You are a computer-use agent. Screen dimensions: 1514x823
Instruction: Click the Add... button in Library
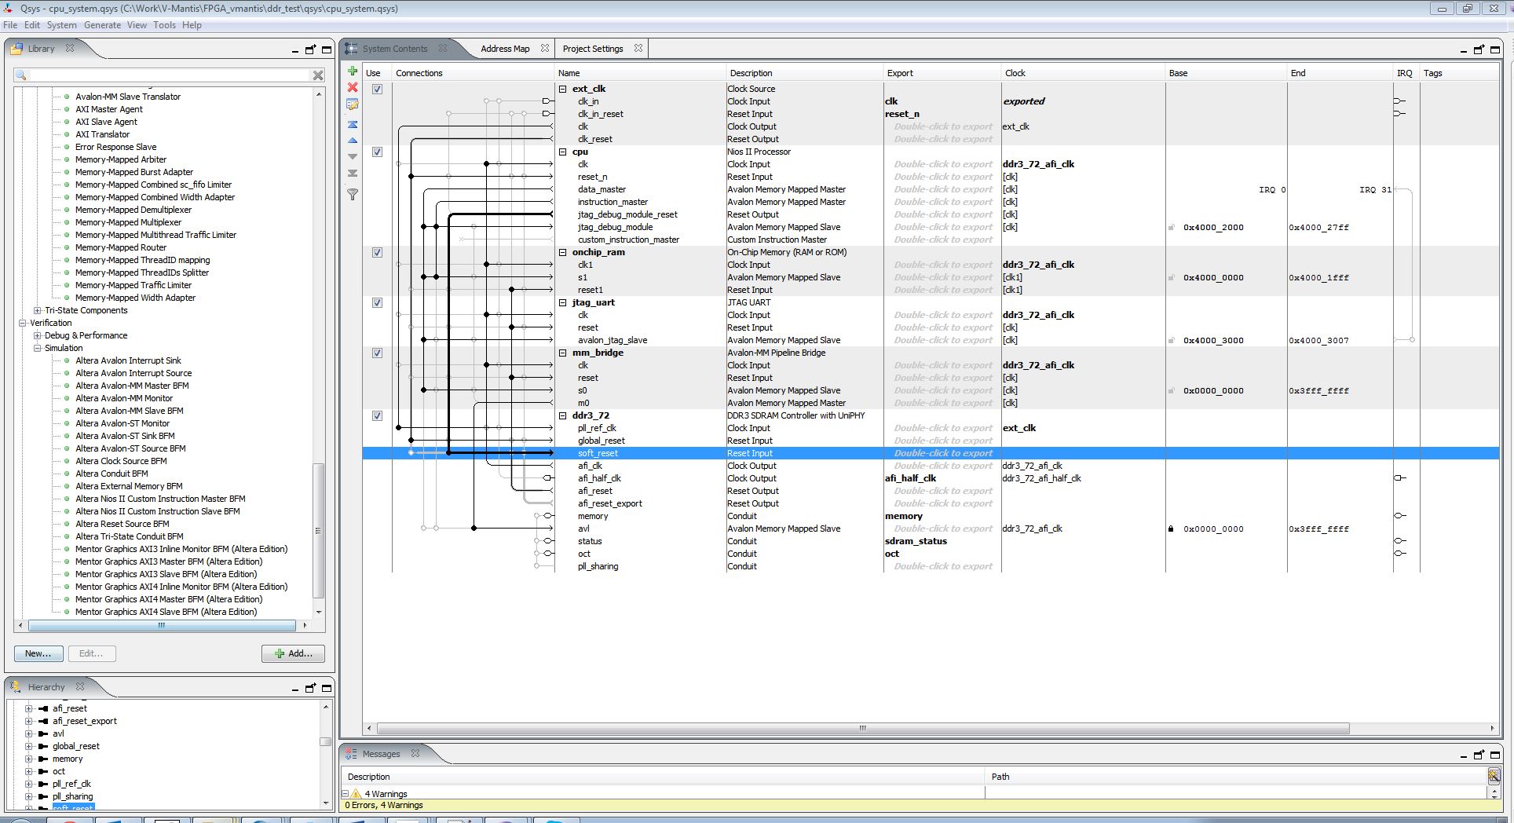tap(293, 653)
